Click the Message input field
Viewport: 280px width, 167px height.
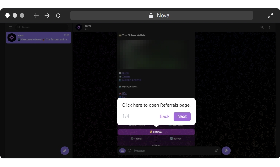coord(173,151)
